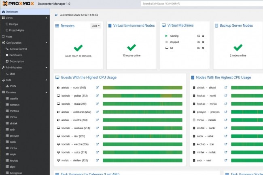Open Notes from the sidebar

9,36
